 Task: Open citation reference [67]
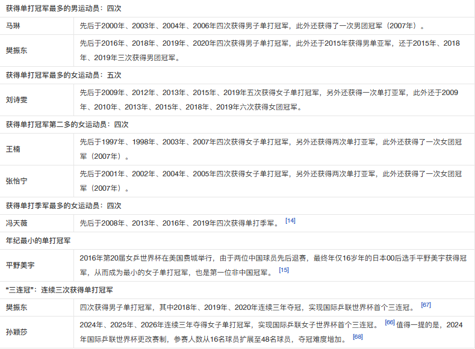coord(426,305)
